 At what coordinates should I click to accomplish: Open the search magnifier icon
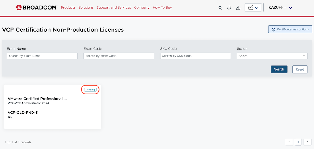pos(220,8)
